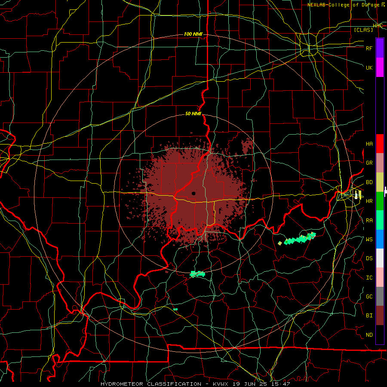Select the white DS legend swatch

(380, 258)
